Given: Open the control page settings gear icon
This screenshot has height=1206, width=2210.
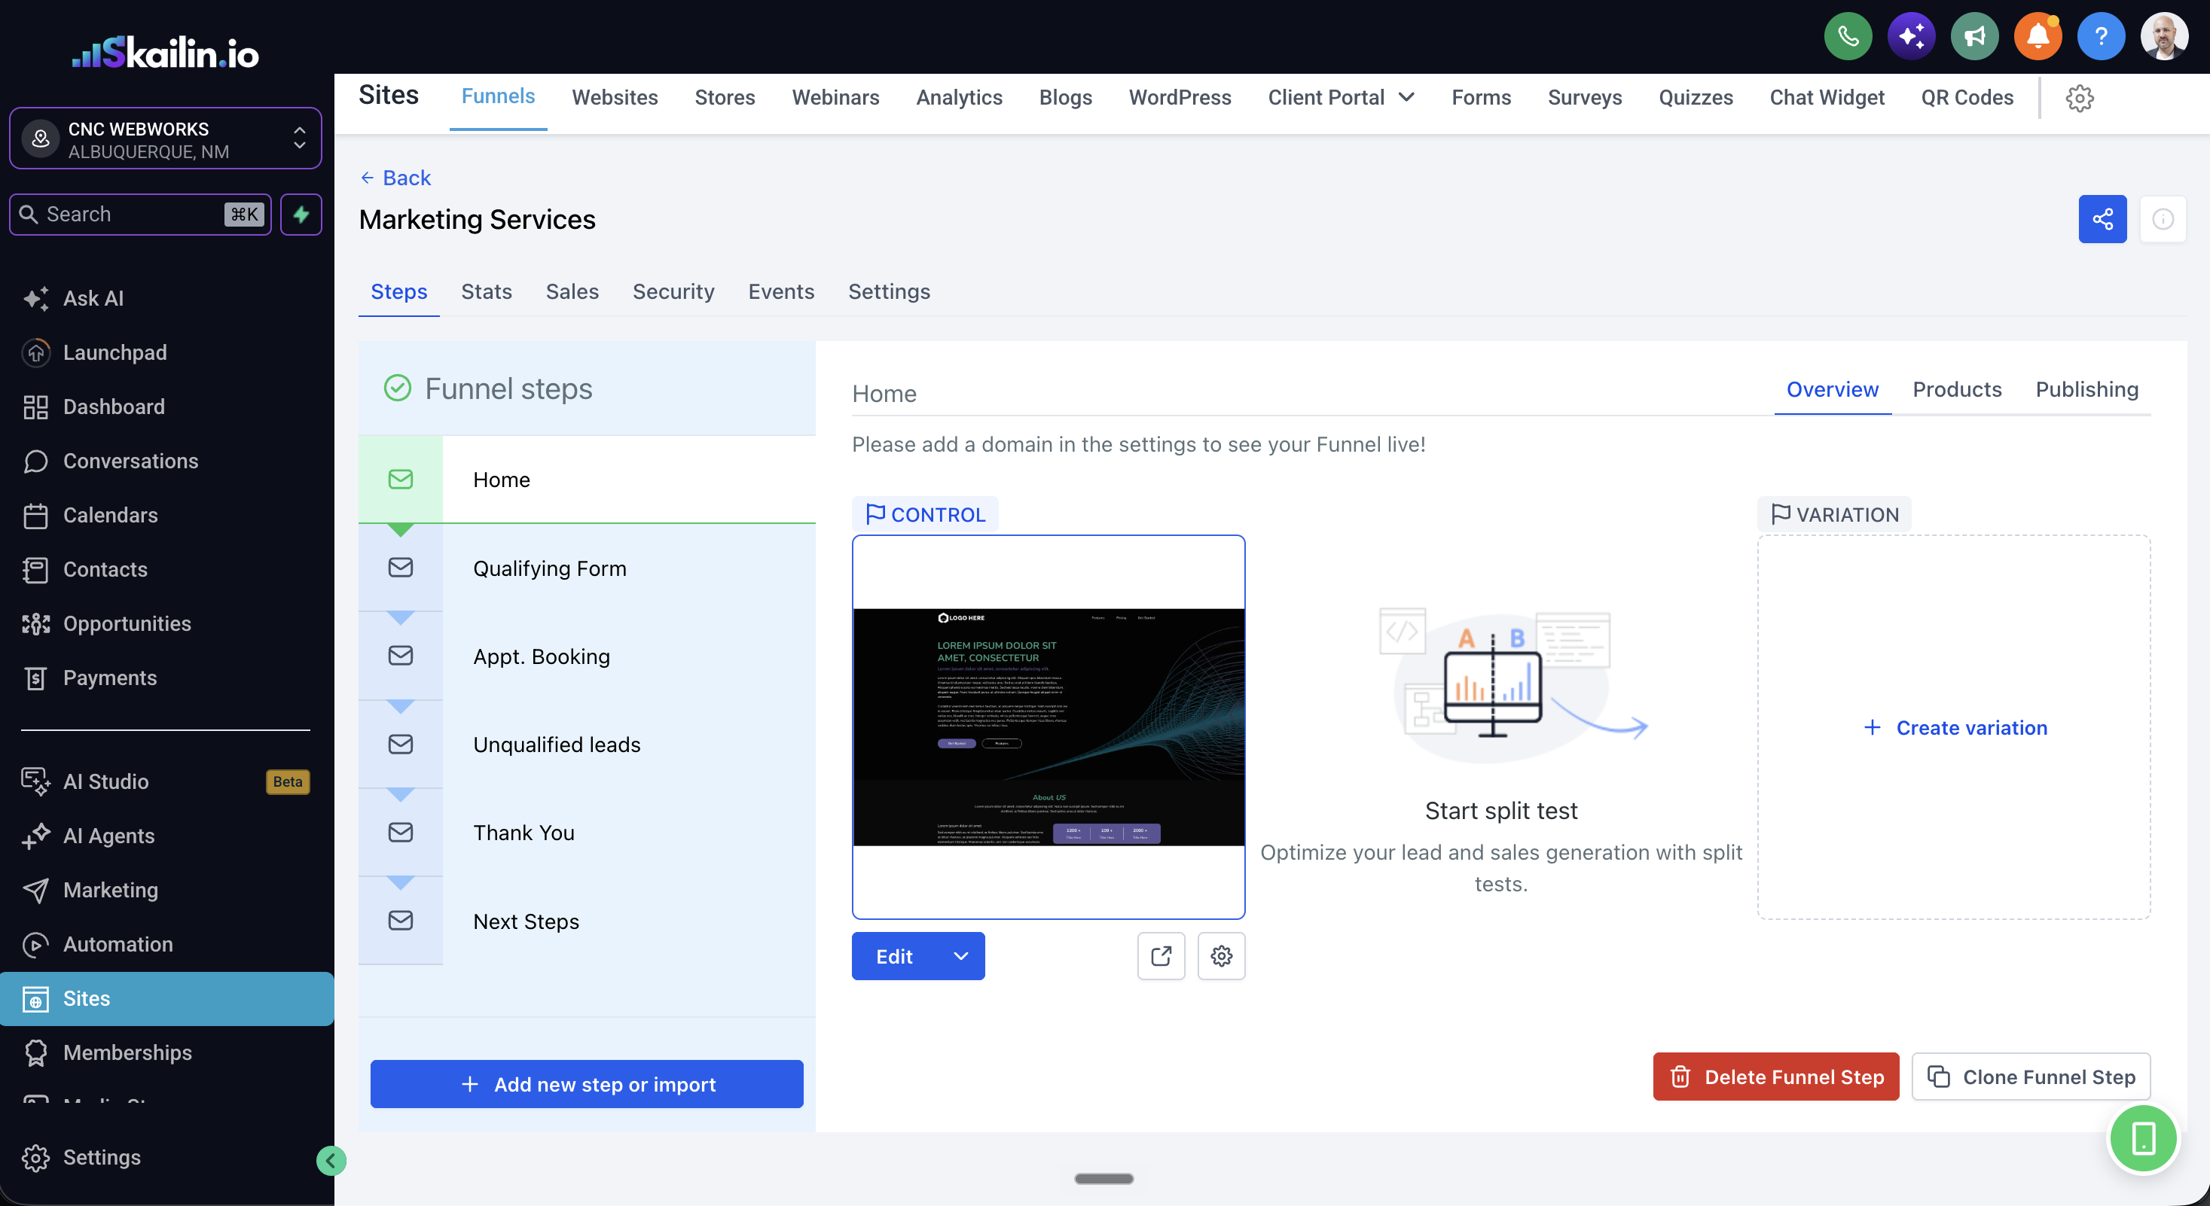Looking at the screenshot, I should click(x=1222, y=956).
